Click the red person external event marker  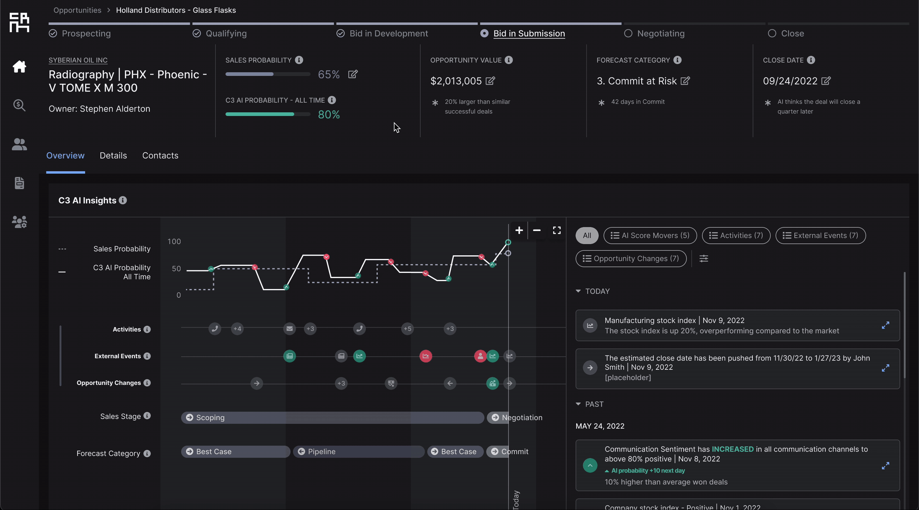pos(480,356)
